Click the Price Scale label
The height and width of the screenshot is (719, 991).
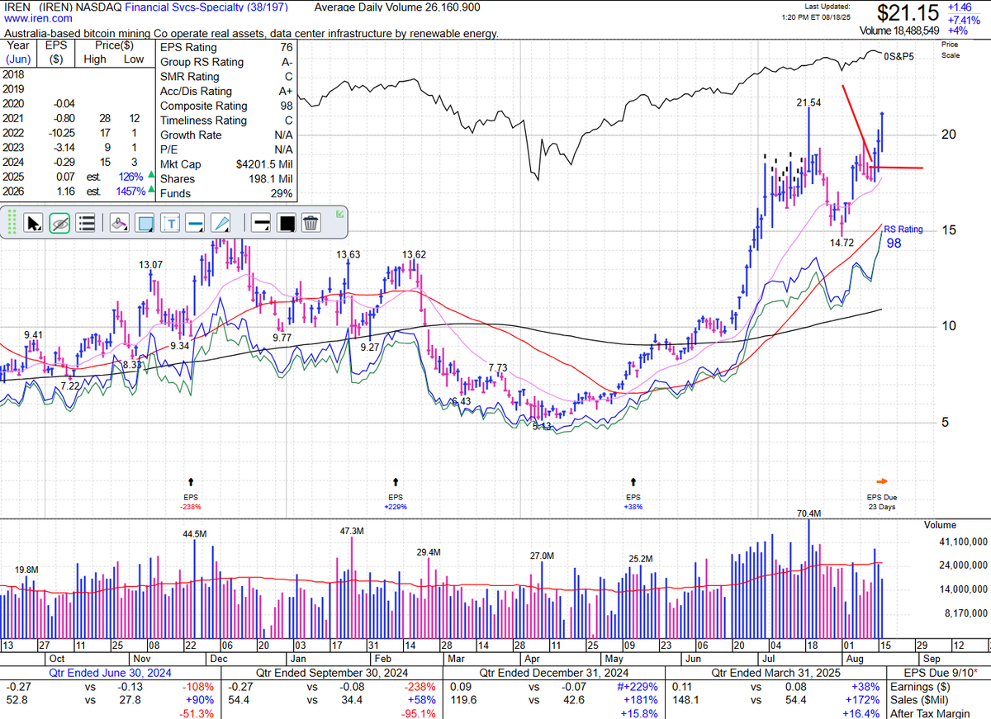point(950,49)
